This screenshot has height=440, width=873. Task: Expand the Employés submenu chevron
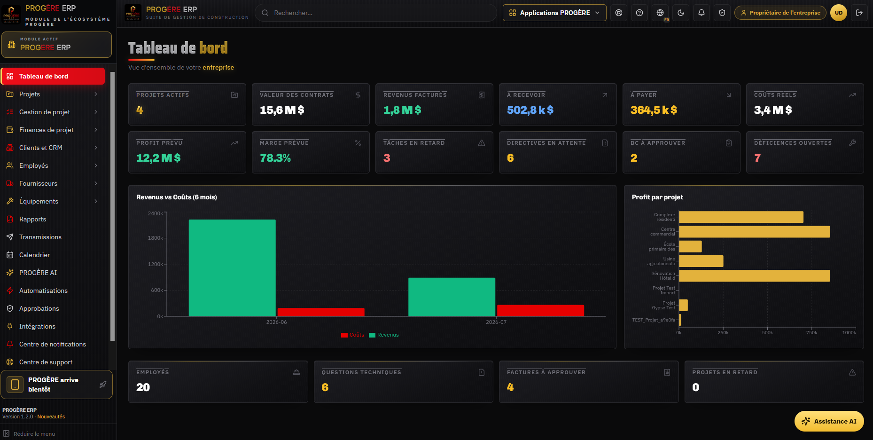click(96, 165)
